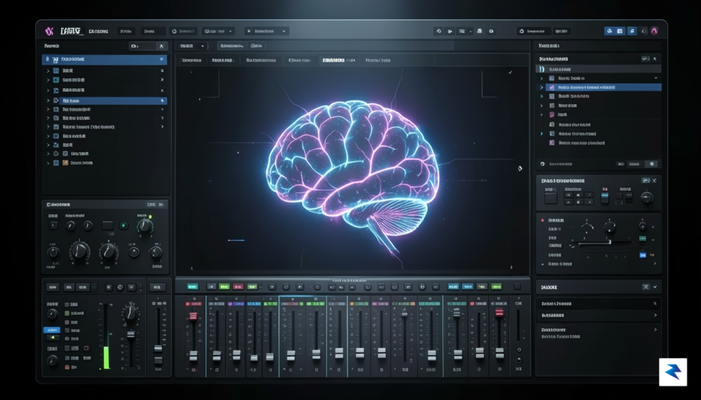Click the pink app logo in top-left corner

pyautogui.click(x=49, y=31)
